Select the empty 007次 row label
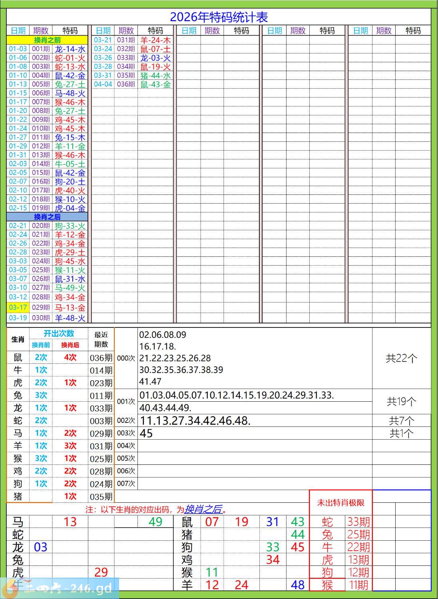This screenshot has width=438, height=599. (126, 484)
